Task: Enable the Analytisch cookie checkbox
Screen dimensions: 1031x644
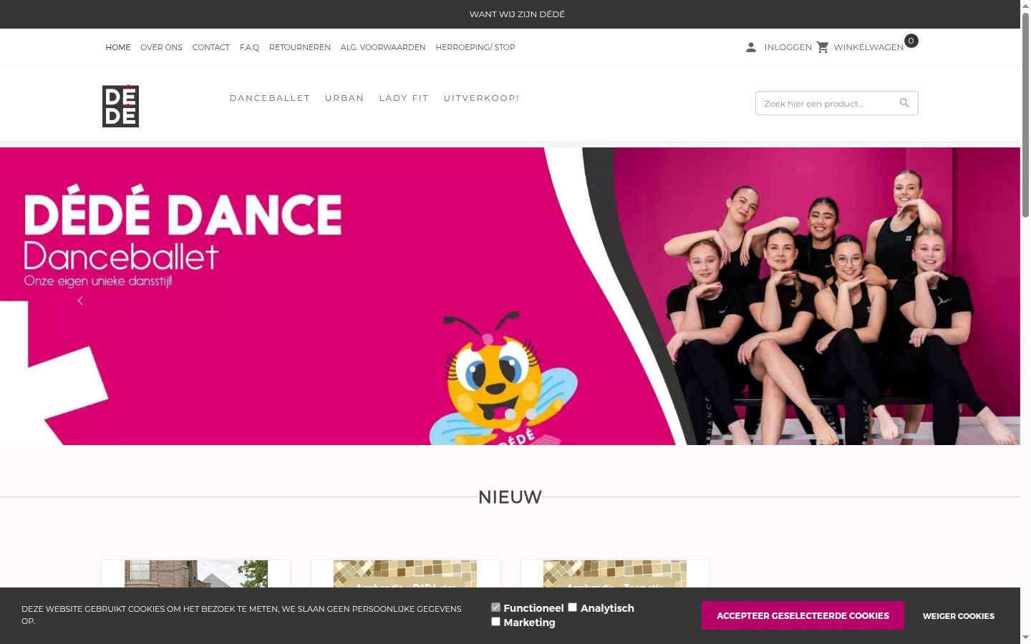Action: pyautogui.click(x=572, y=608)
